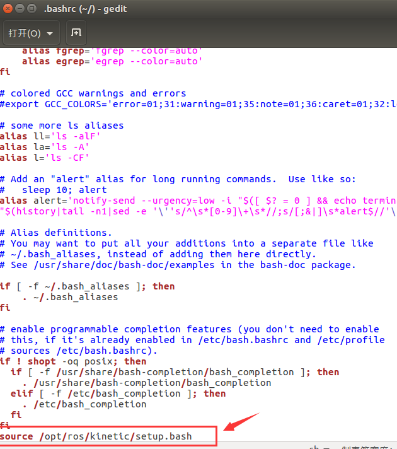Viewport: 397px width, 449px height.
Task: Click the line "alias la='ls -A'"
Action: pos(44,147)
